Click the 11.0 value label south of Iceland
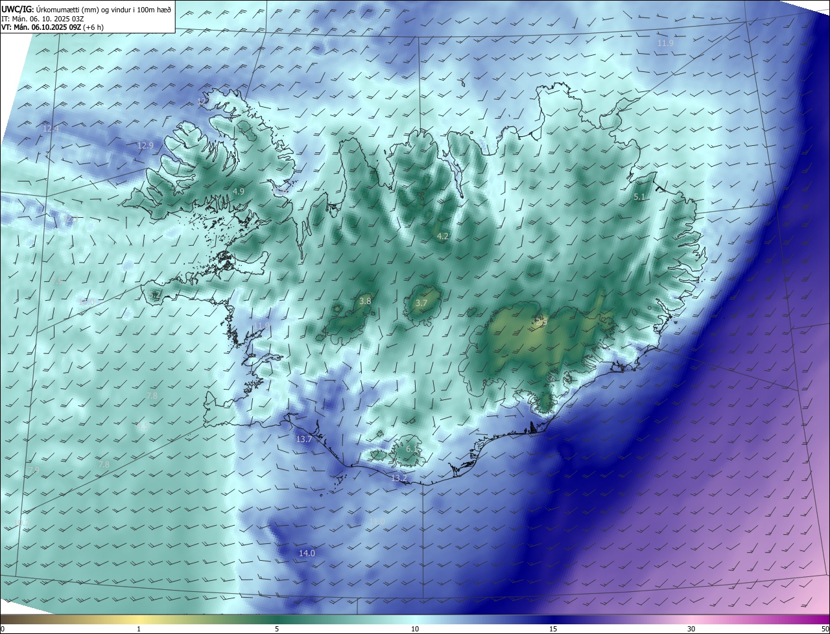830x634 pixels. click(x=377, y=522)
